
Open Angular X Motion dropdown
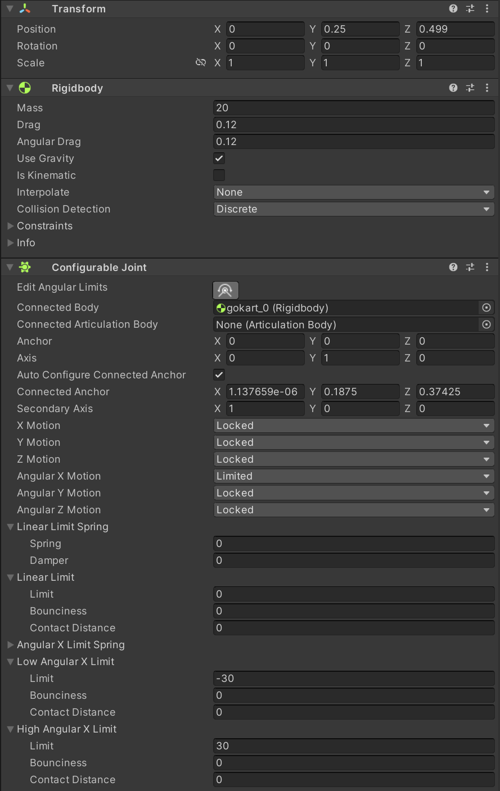(354, 476)
